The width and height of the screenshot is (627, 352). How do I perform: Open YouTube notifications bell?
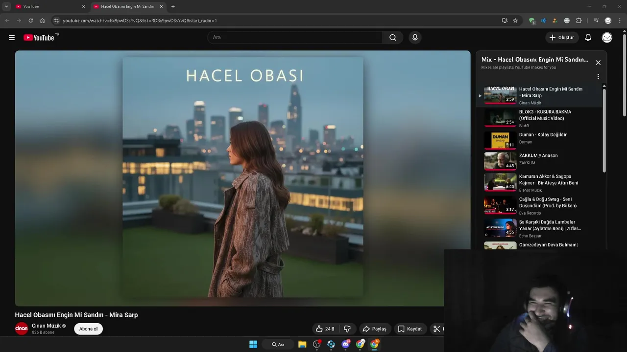[588, 38]
